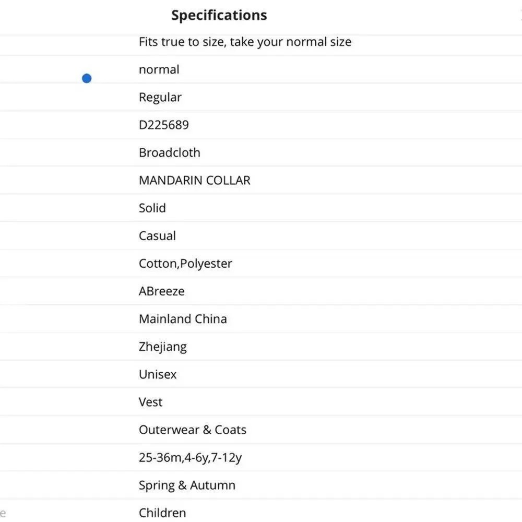Click the 'Spring & Autumn' season value
The image size is (522, 522).
187,485
